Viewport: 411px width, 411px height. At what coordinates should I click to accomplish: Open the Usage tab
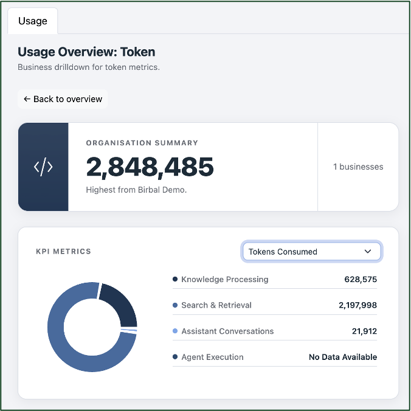click(32, 21)
